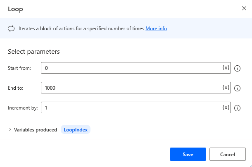The height and width of the screenshot is (167, 252).
Task: Expand the Variables produced chevron
Action: (10, 130)
